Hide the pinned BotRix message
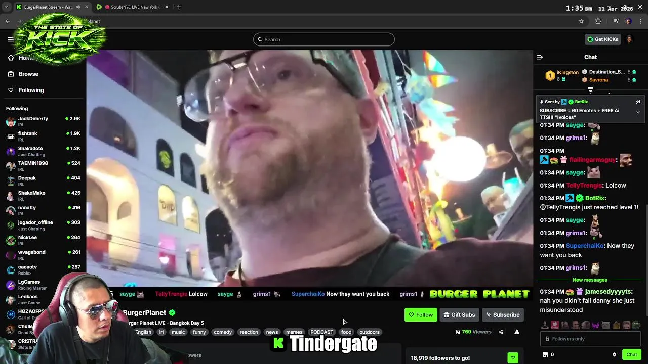This screenshot has width=648, height=364. [638, 102]
